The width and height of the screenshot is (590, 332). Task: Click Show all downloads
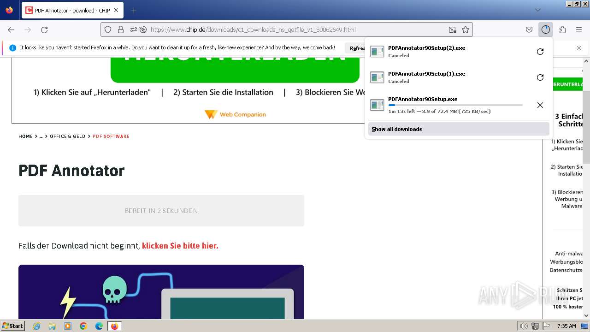(459, 129)
